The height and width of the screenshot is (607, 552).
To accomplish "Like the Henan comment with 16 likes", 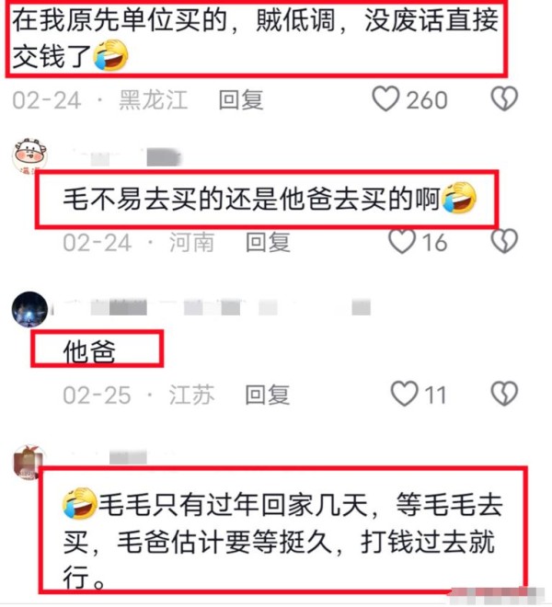I will coord(402,242).
